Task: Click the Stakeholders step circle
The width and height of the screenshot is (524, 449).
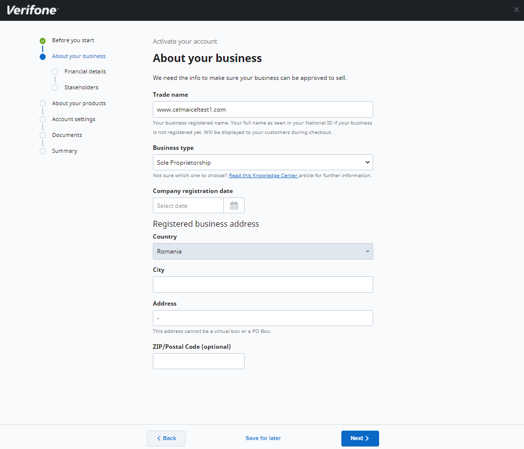Action: click(x=55, y=87)
